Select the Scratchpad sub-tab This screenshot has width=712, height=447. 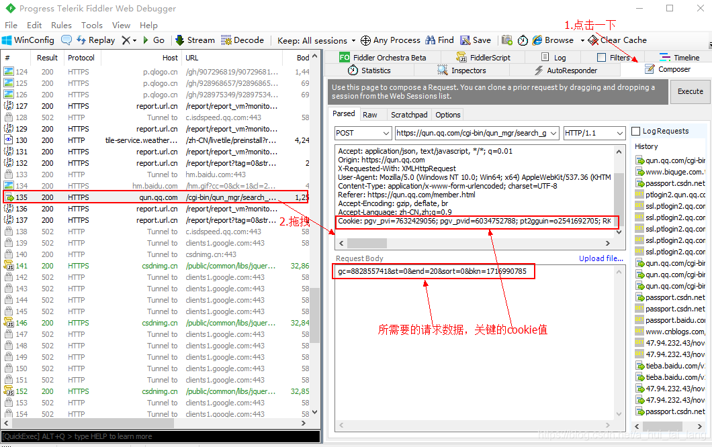[409, 115]
